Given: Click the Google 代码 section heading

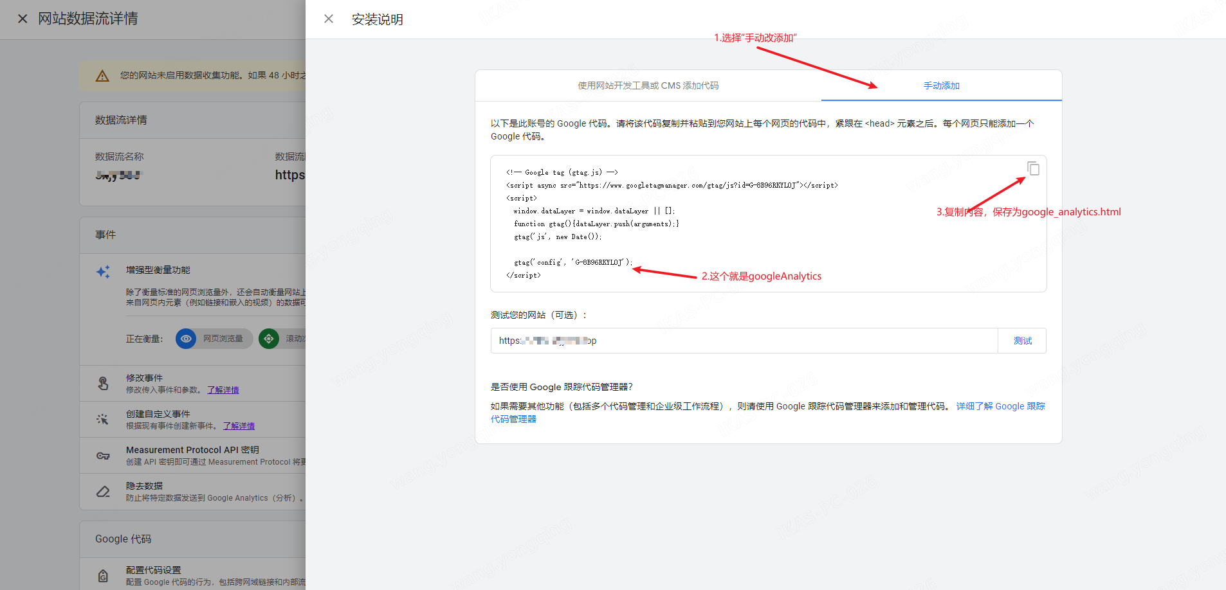Looking at the screenshot, I should 124,539.
